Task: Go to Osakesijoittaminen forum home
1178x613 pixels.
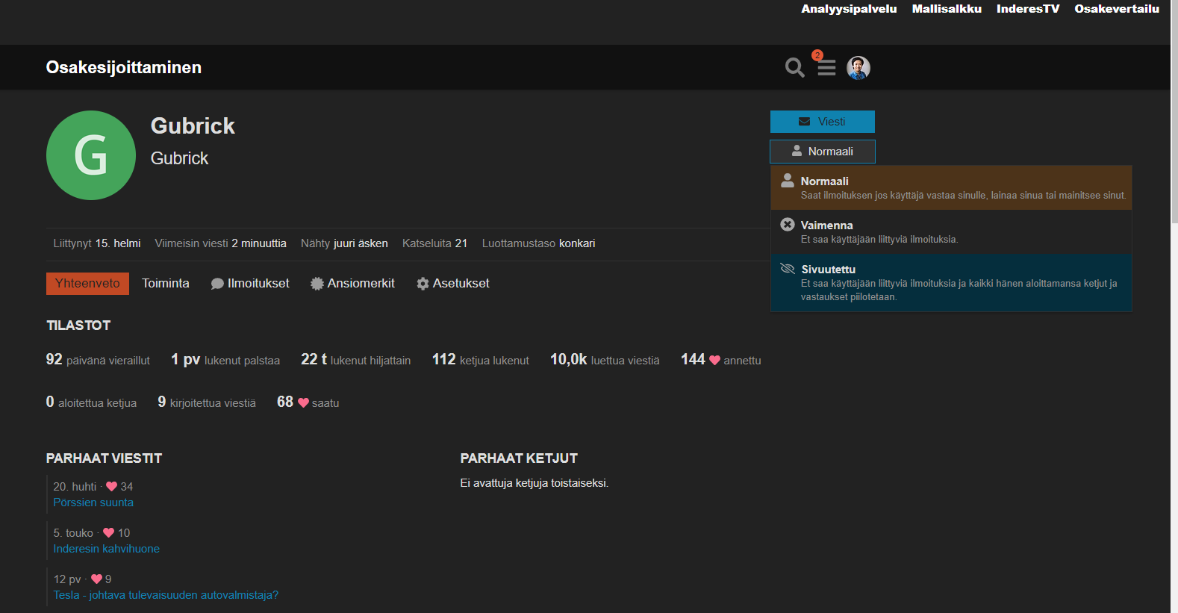Action: pos(124,67)
